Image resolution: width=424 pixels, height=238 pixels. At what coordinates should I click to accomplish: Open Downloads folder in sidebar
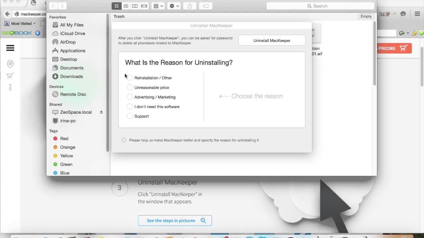tap(71, 76)
